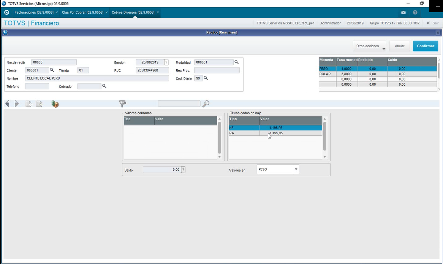Click Moneda column header

(328, 61)
